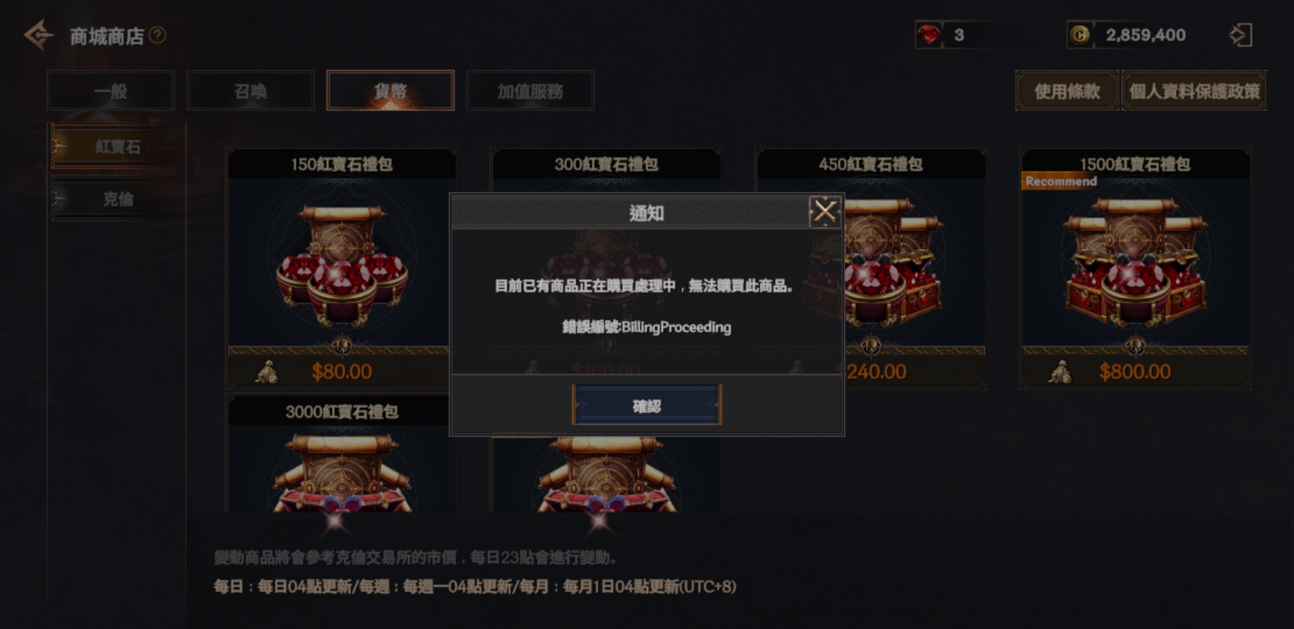Select the 貨幣 tab
This screenshot has height=629, width=1294.
point(391,90)
